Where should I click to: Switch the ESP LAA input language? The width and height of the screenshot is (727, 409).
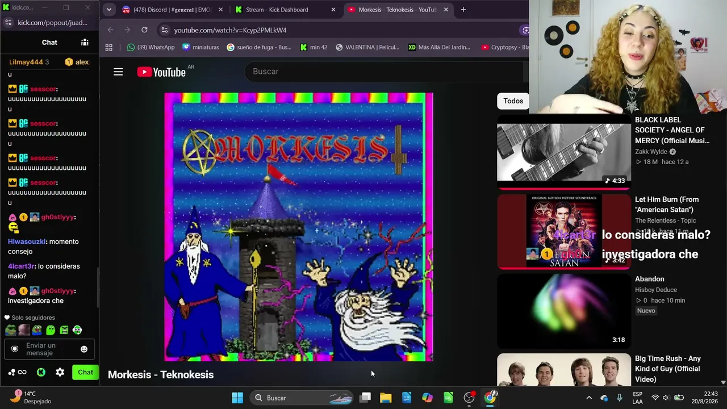coord(638,398)
